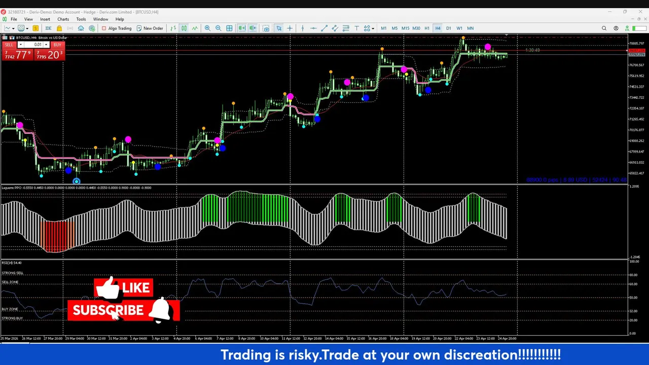Draw a horizontal line
Image resolution: width=649 pixels, height=365 pixels.
(313, 28)
